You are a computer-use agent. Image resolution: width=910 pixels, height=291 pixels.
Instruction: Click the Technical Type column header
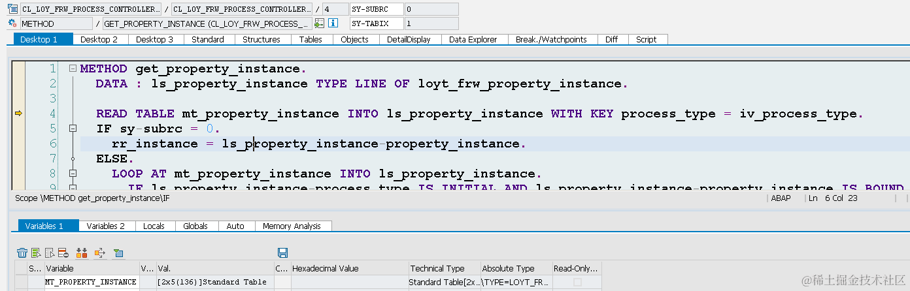(444, 268)
